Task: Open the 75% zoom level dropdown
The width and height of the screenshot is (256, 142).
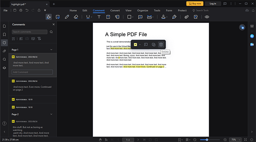Action: point(236,140)
